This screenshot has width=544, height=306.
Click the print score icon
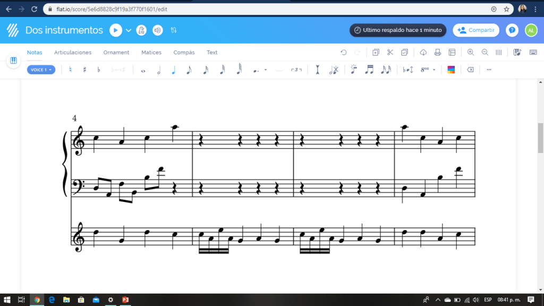click(x=438, y=52)
